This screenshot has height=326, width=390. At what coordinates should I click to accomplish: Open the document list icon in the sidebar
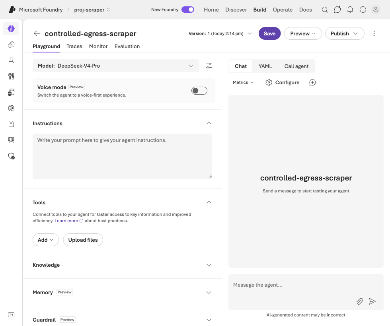pos(11,124)
